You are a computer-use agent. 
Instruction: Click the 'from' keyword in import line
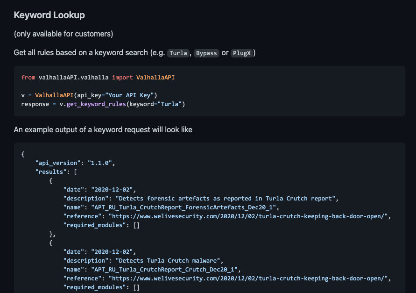[28, 77]
